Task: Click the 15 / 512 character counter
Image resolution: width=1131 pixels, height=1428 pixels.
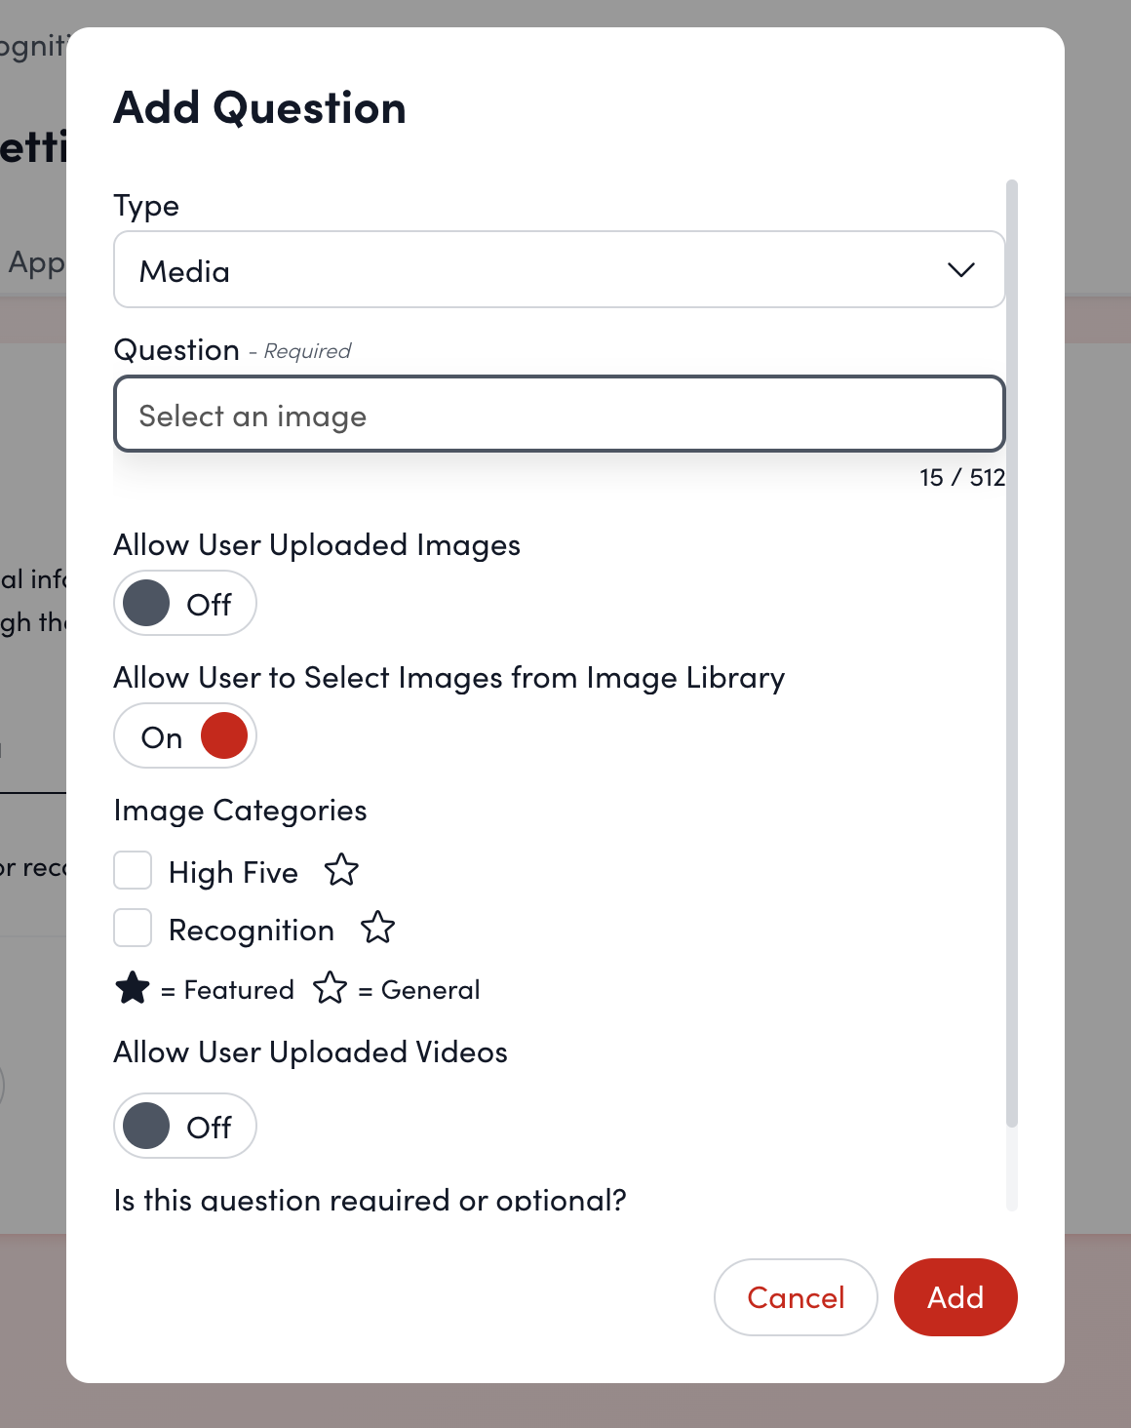Action: coord(961,478)
